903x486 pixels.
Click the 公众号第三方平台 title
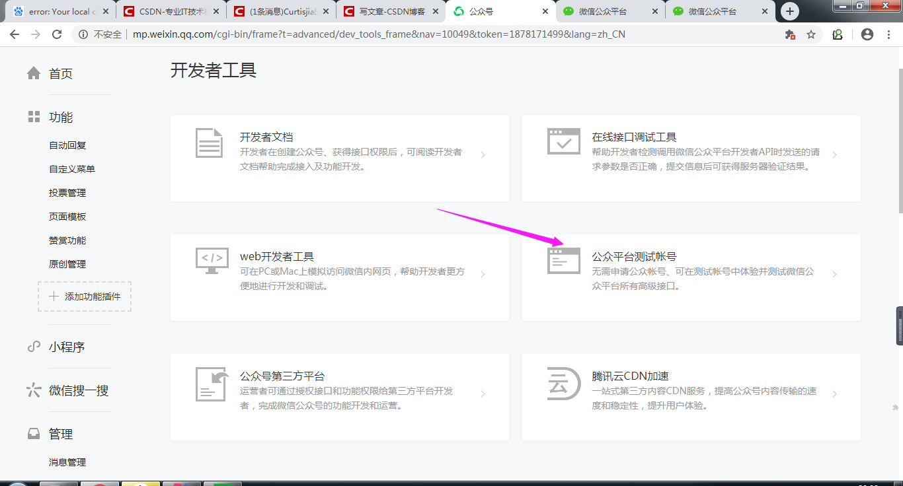(282, 376)
